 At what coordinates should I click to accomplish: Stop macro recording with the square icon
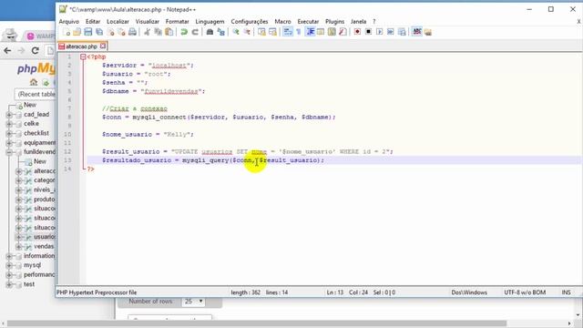[x=368, y=32]
